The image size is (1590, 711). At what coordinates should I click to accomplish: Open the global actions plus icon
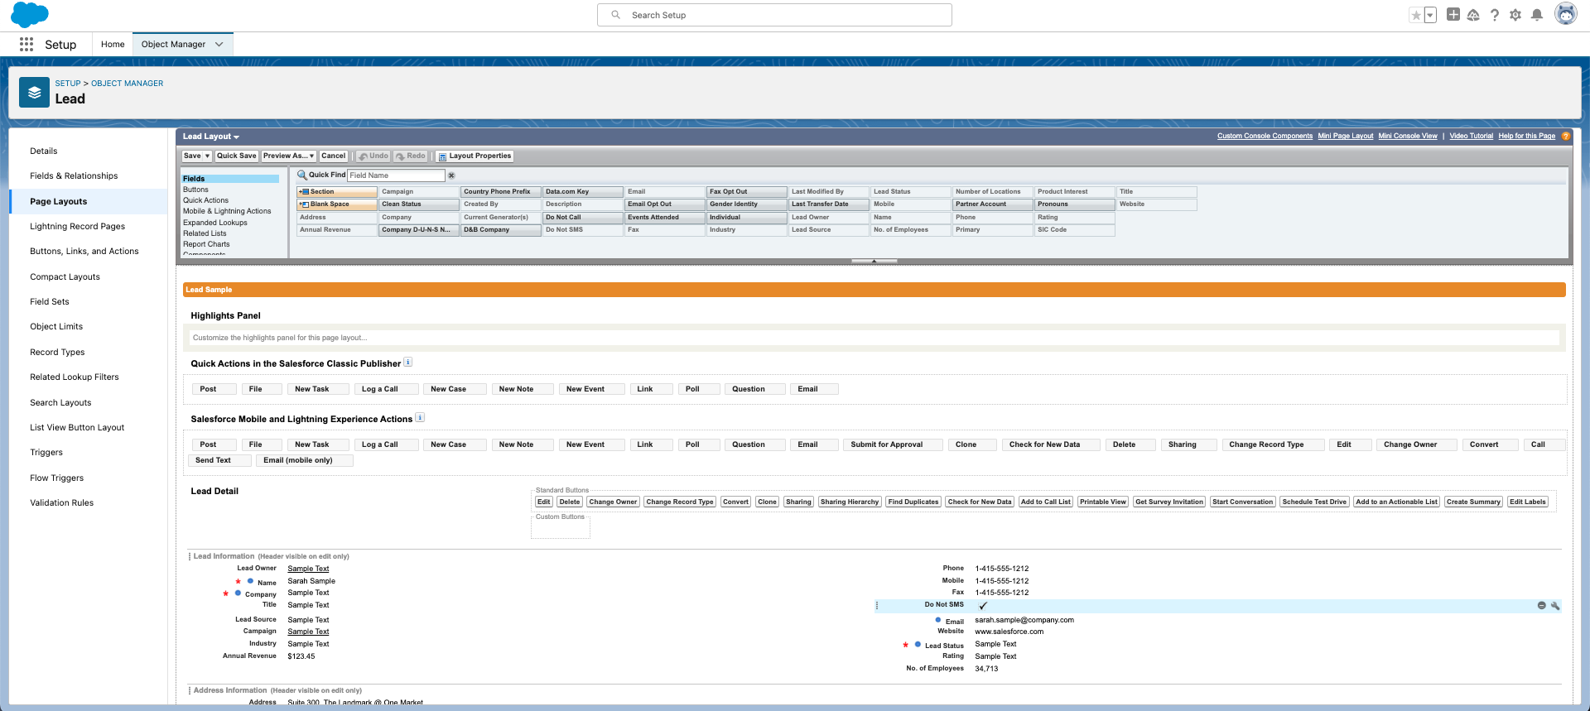click(1453, 15)
